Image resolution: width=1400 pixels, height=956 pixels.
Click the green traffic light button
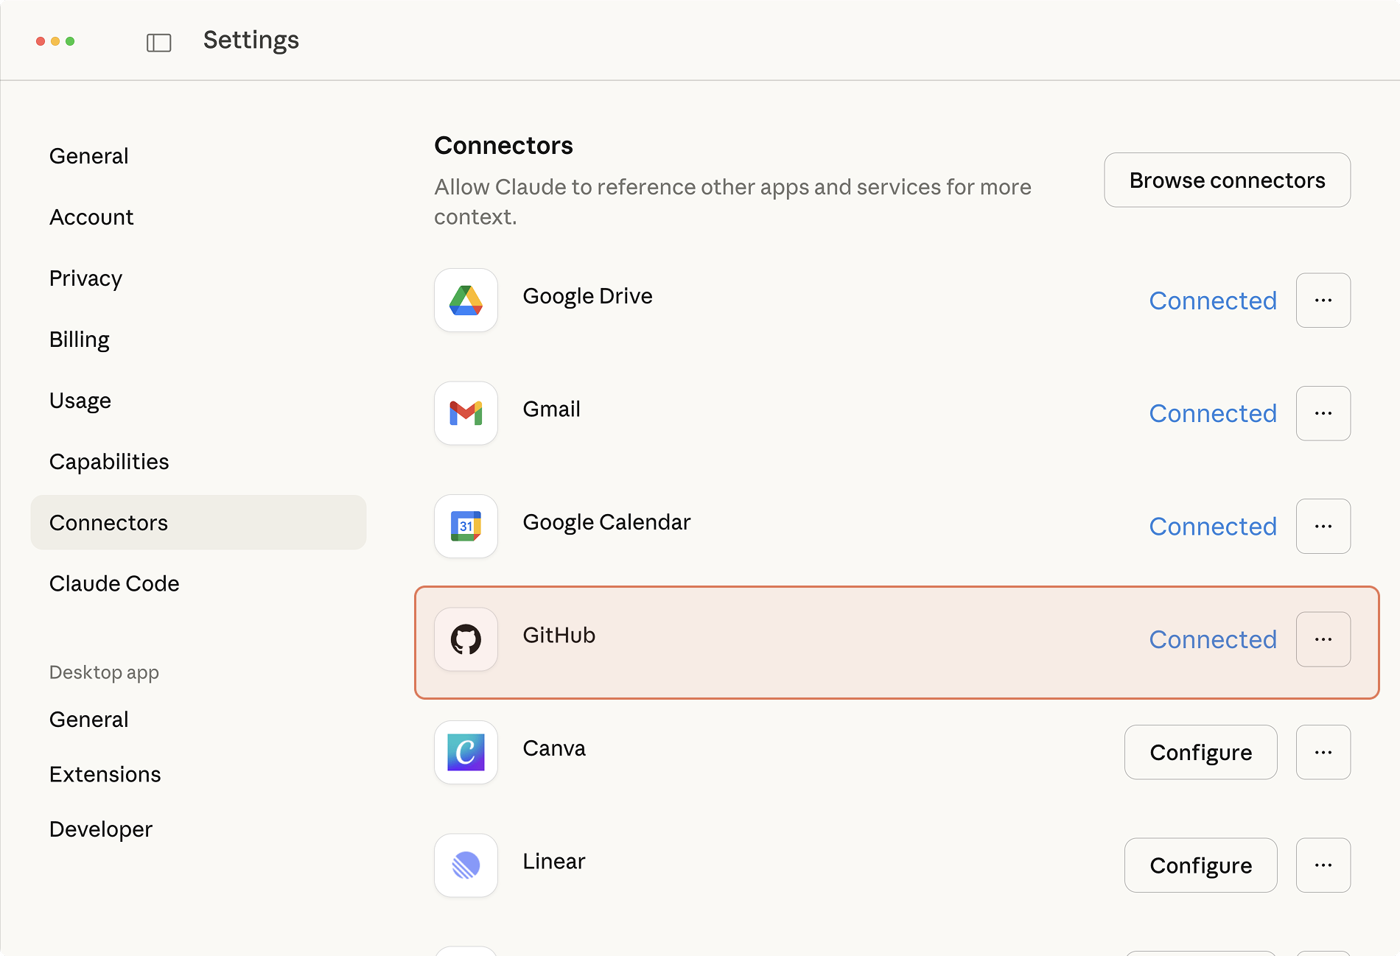71,41
